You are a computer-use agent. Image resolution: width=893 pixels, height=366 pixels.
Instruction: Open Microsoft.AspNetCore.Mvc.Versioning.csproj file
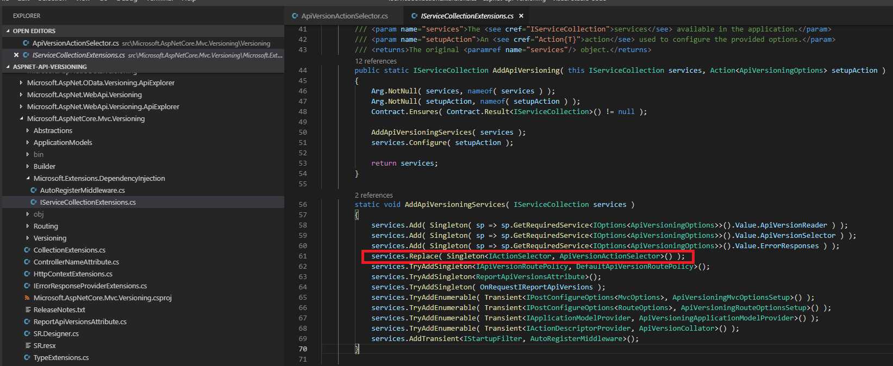click(x=103, y=298)
